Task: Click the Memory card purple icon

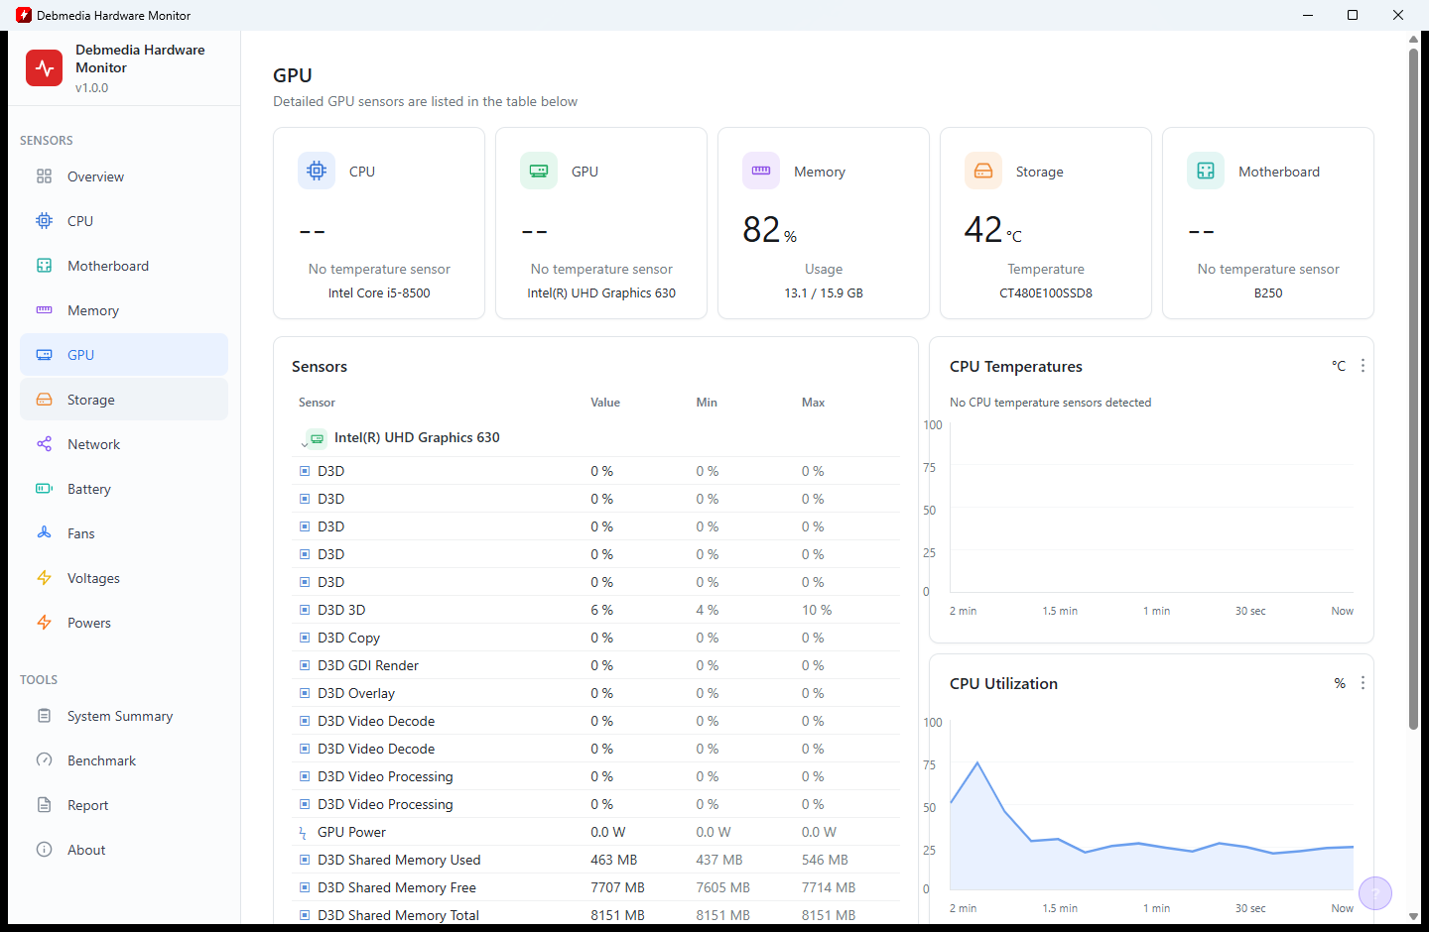Action: point(761,171)
